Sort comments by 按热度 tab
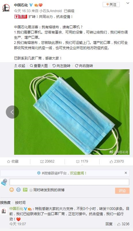 click(5, 203)
